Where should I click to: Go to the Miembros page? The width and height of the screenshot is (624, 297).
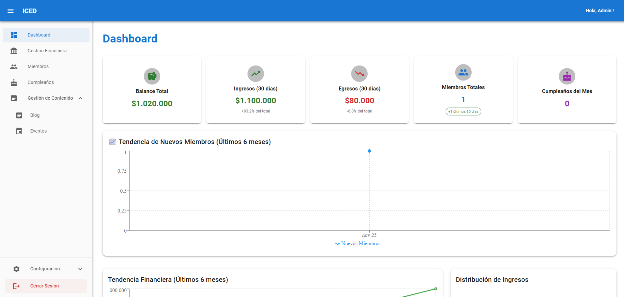click(46, 66)
